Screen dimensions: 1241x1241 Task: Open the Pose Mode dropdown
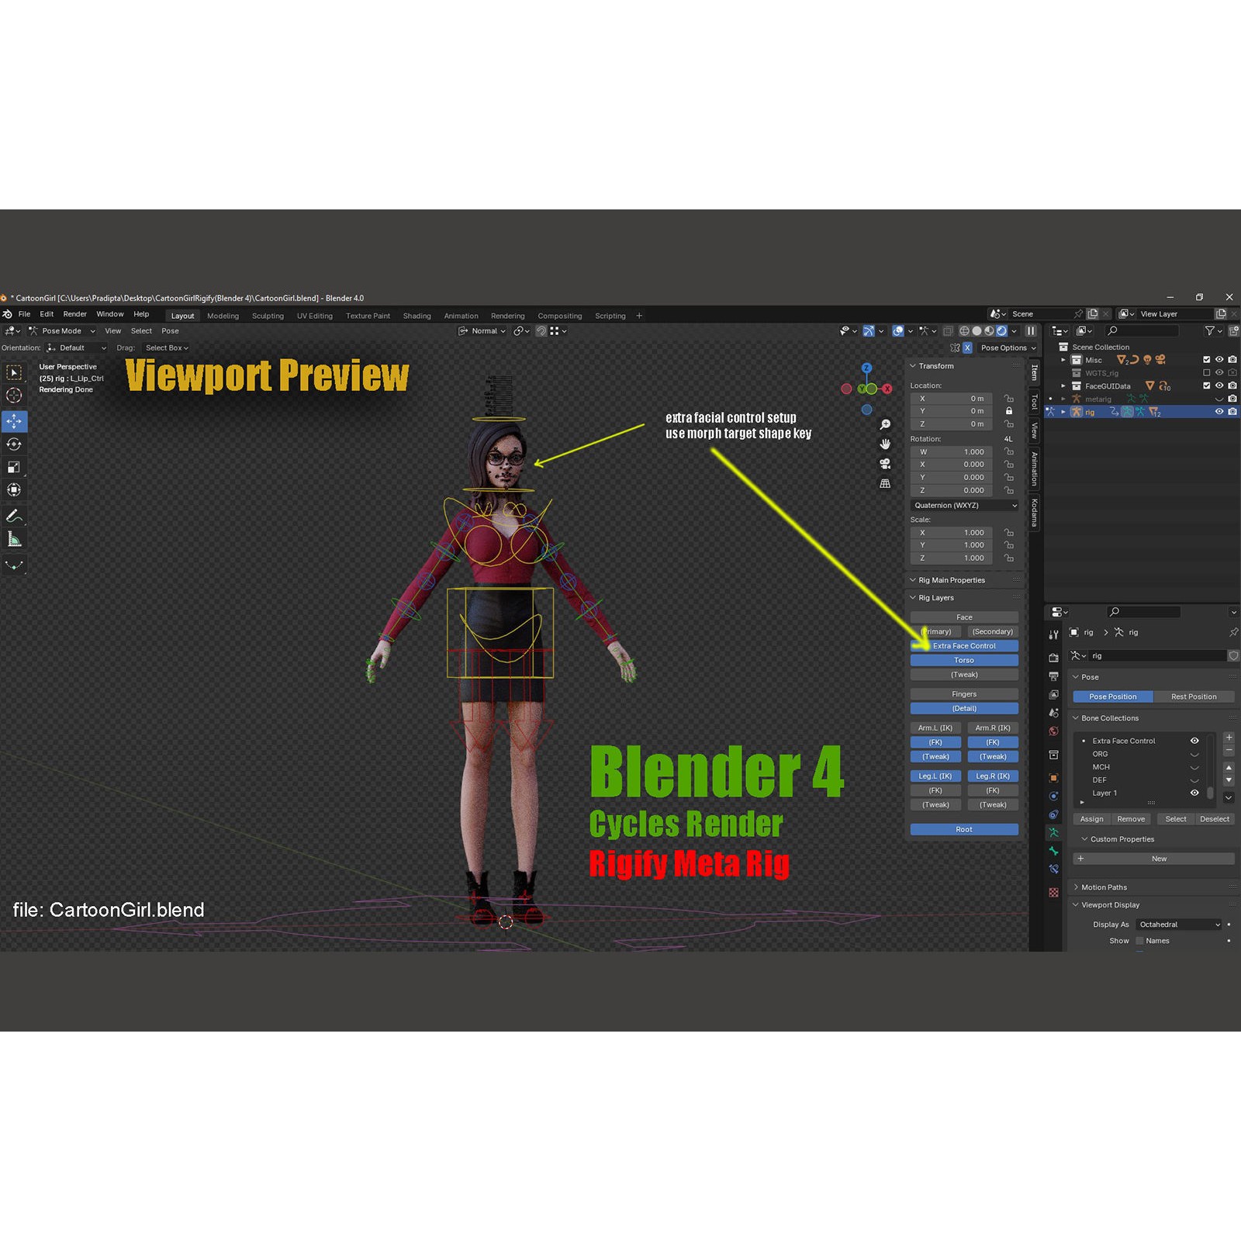tap(62, 331)
